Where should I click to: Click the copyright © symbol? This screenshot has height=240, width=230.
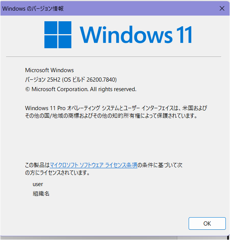(x=27, y=89)
